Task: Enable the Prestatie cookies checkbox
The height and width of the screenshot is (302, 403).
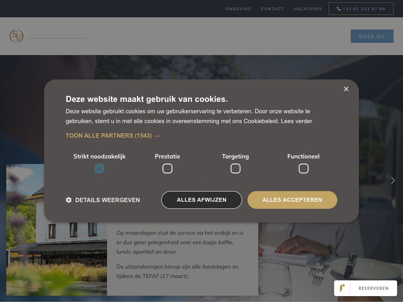Action: click(x=167, y=168)
